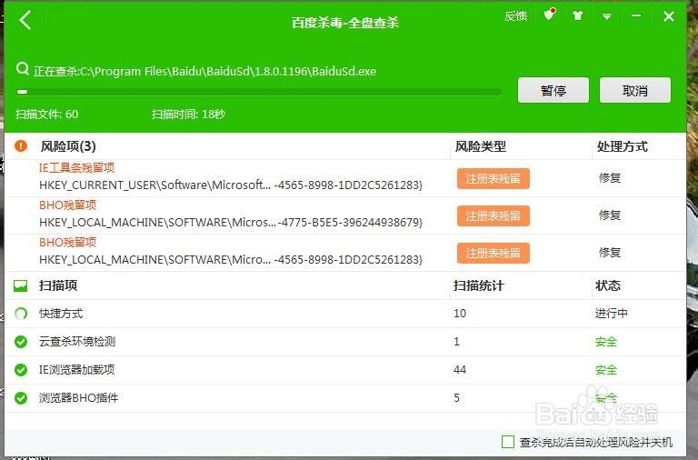The height and width of the screenshot is (460, 698).
Task: Select HKEY_LOCAL_MACHINE path ending 1DD2C5261283}
Action: coord(231,259)
